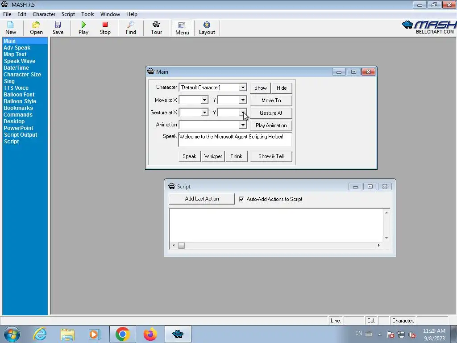This screenshot has width=457, height=343.
Task: Click the Show & Tell button
Action: pyautogui.click(x=271, y=156)
